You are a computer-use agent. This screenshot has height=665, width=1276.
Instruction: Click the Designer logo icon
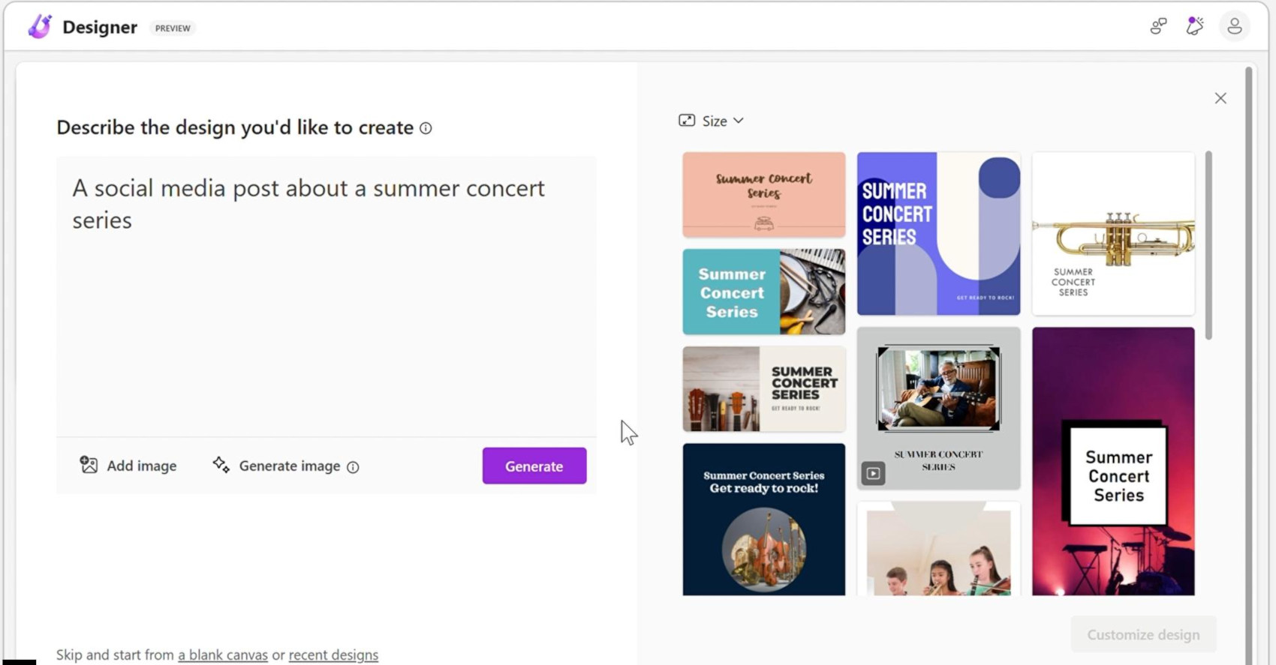point(40,27)
